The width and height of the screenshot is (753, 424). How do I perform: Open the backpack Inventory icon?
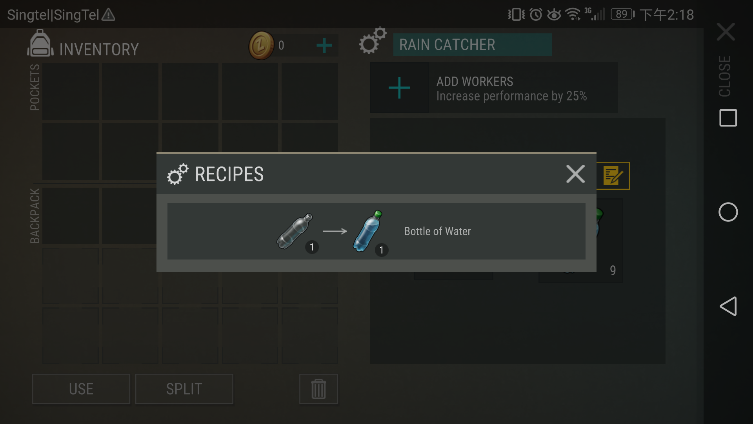[x=40, y=44]
